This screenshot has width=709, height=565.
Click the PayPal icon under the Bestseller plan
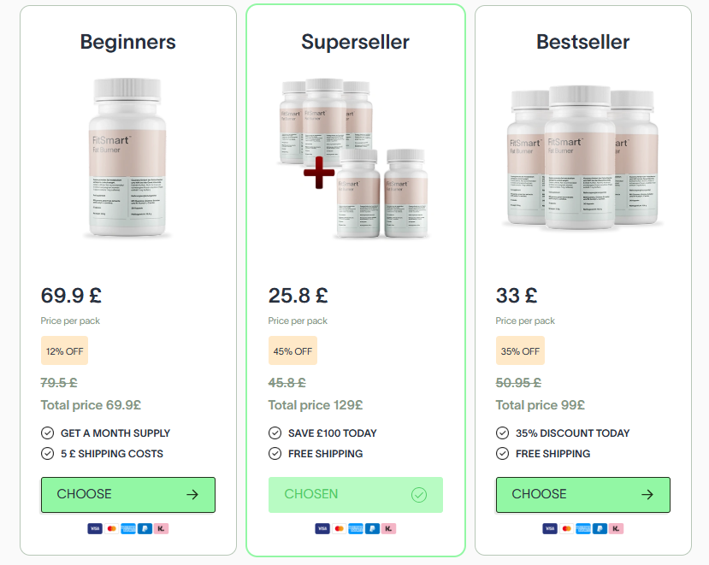pyautogui.click(x=600, y=529)
